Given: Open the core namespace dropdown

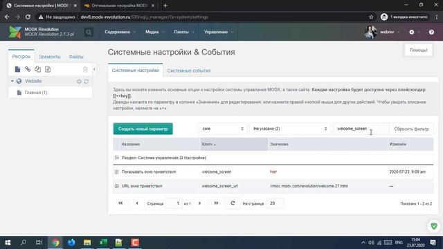Looking at the screenshot, I should point(222,129).
